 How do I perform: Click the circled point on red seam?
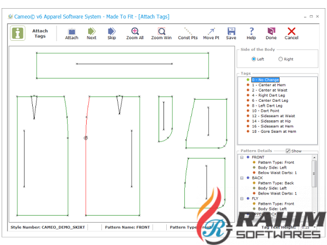click(86, 138)
